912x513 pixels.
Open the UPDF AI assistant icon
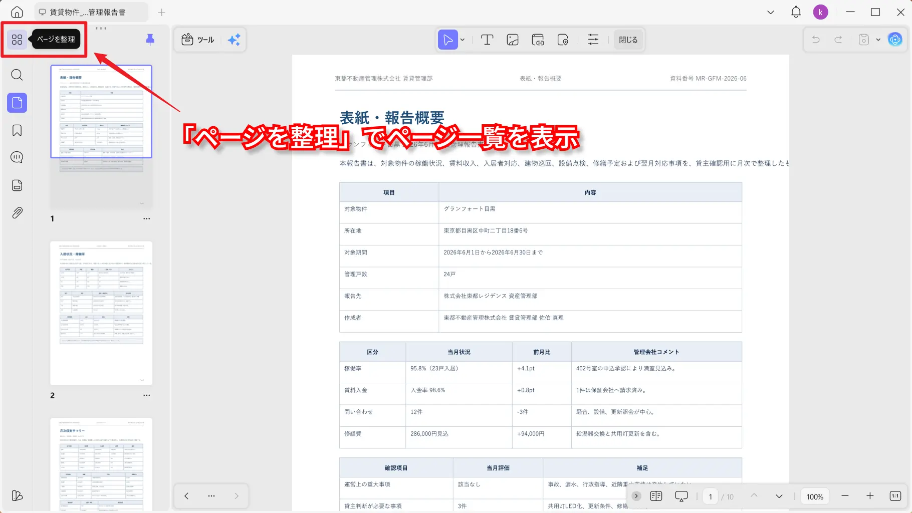pos(895,40)
